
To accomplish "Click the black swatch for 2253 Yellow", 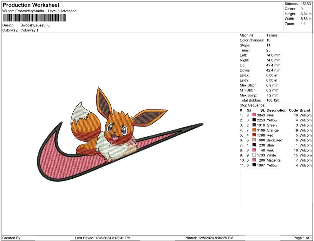I will click(x=254, y=120).
